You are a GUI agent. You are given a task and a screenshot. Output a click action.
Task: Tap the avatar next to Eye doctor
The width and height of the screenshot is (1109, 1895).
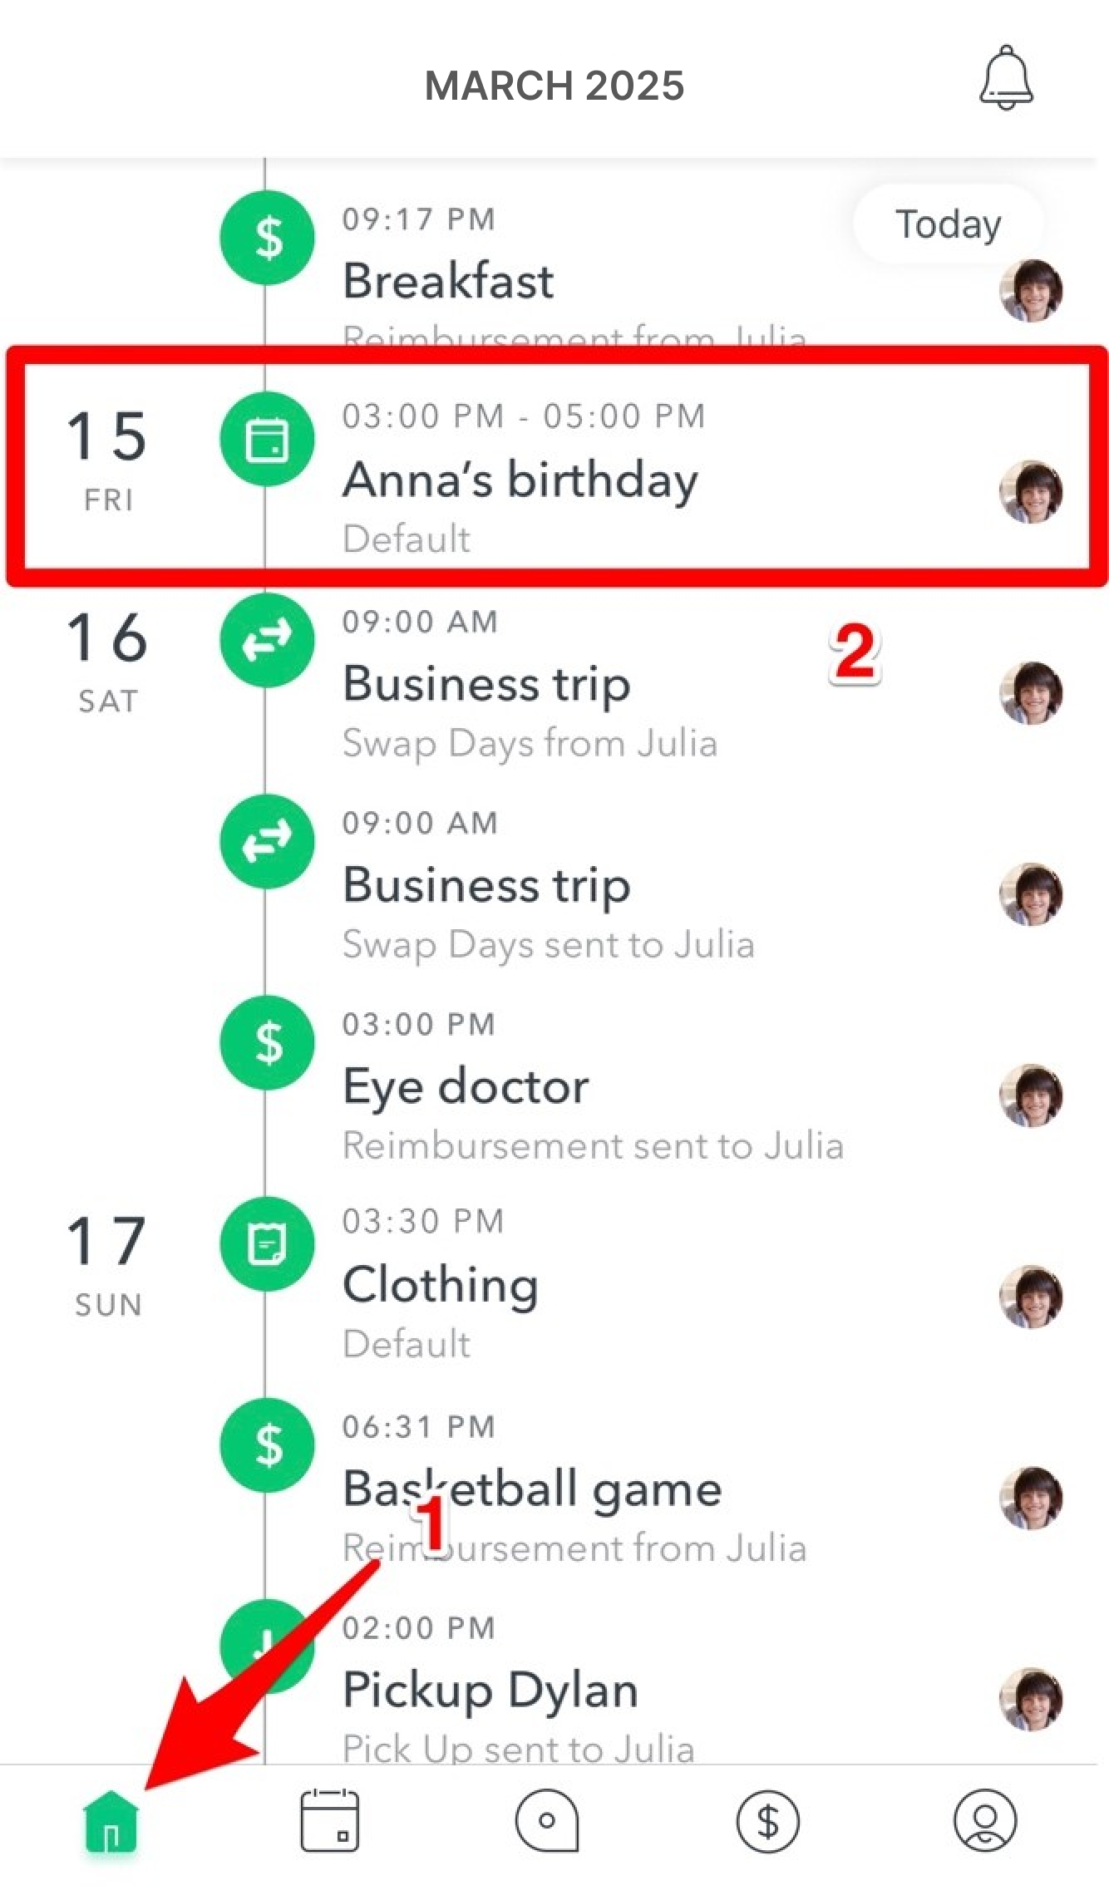pyautogui.click(x=1031, y=1095)
